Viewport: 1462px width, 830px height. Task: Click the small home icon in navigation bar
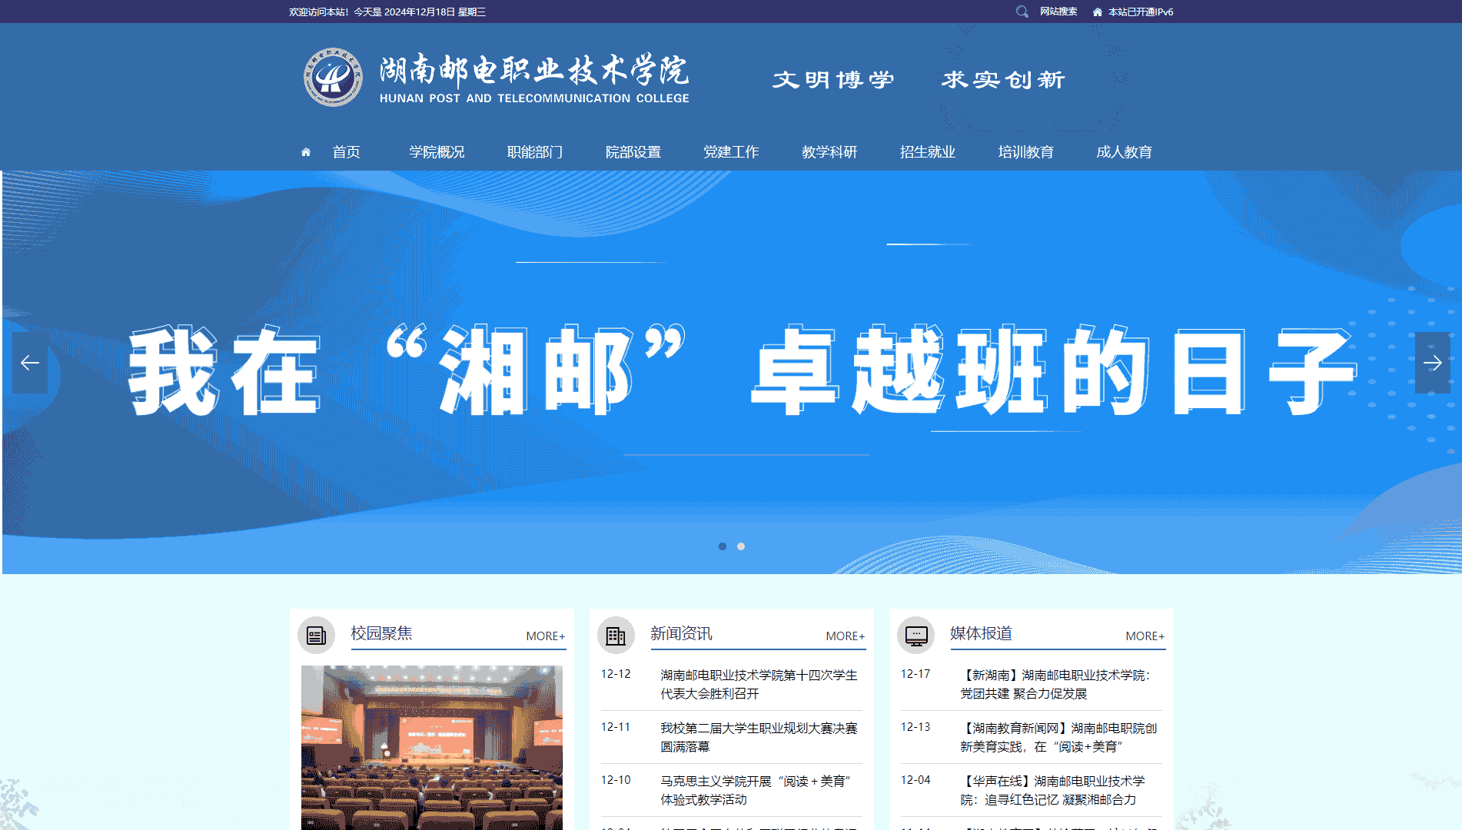pyautogui.click(x=306, y=152)
